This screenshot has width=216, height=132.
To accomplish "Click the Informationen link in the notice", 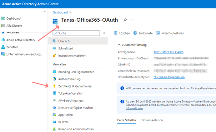I will pos(134,108).
